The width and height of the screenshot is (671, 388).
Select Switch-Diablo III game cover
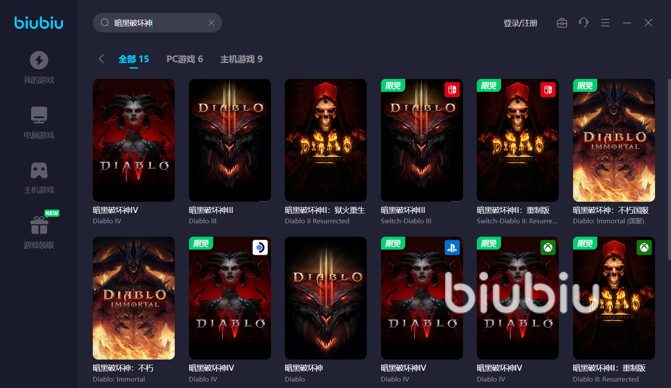click(422, 140)
